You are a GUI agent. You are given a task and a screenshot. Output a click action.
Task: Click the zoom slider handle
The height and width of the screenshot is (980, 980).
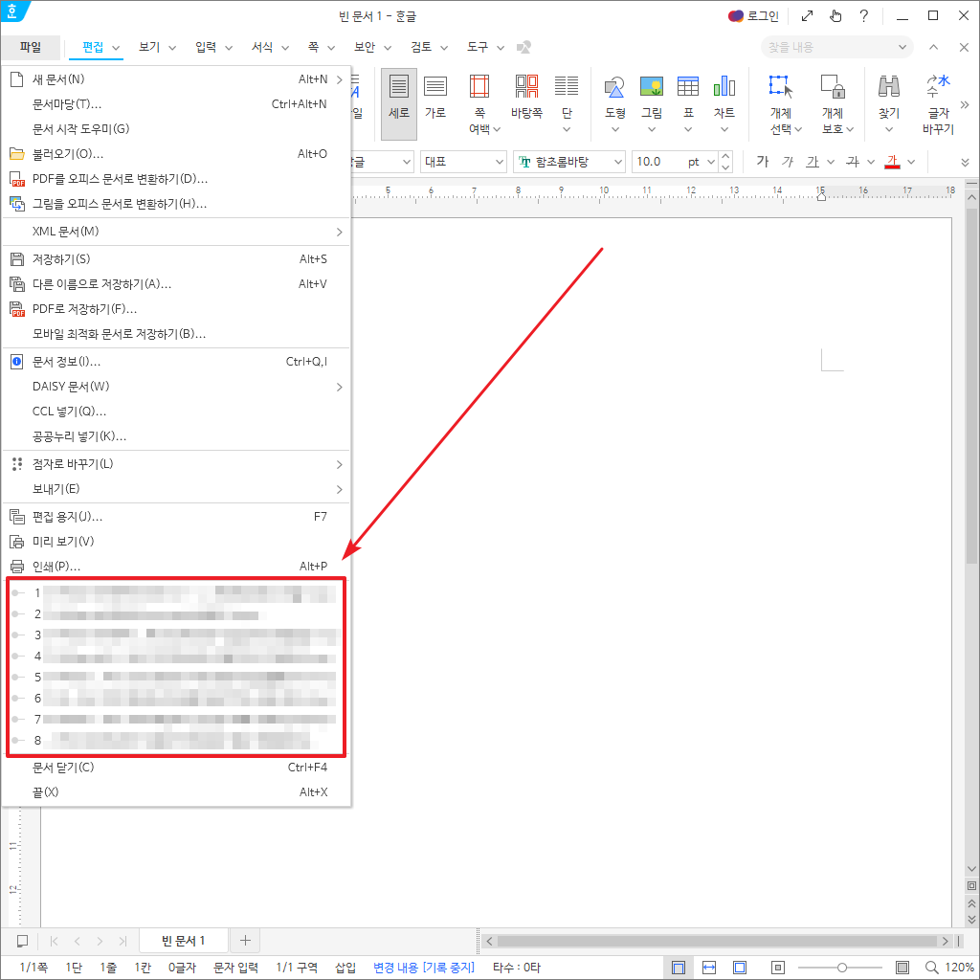(842, 967)
